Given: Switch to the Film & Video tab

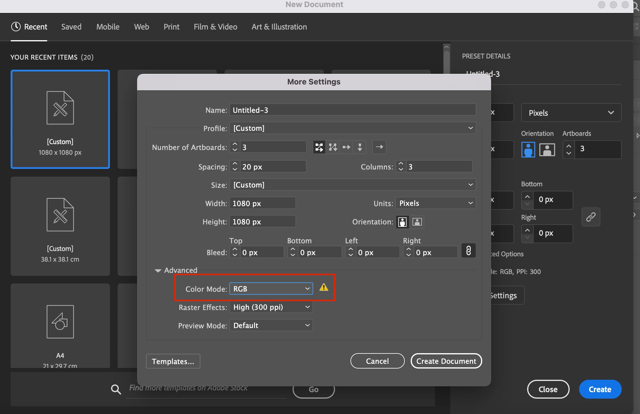Looking at the screenshot, I should point(215,27).
